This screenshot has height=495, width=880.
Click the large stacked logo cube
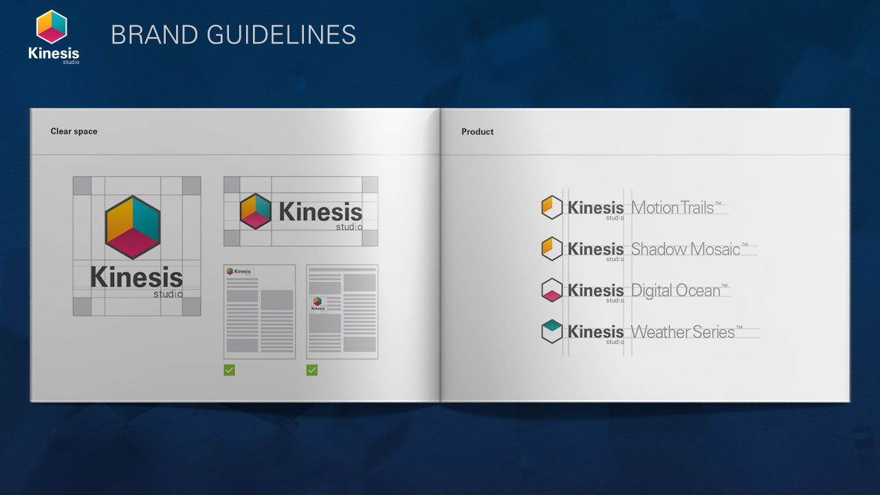[133, 227]
